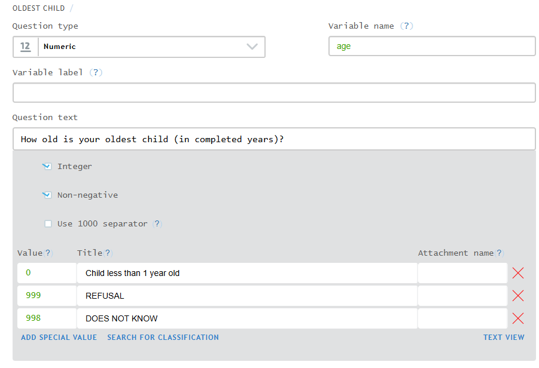Expand the Question type dropdown arrow
The height and width of the screenshot is (368, 539).
(252, 47)
